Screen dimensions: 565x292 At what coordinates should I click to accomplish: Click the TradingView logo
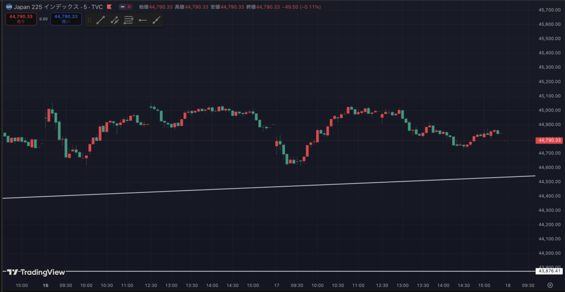click(x=35, y=272)
